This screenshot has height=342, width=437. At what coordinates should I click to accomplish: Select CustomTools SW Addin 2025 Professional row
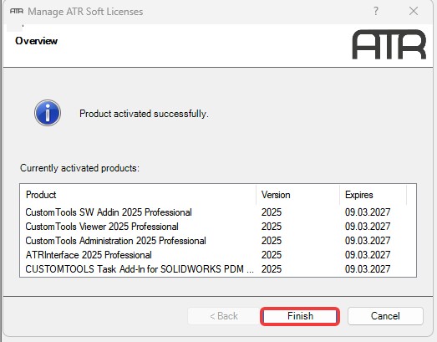coord(218,212)
